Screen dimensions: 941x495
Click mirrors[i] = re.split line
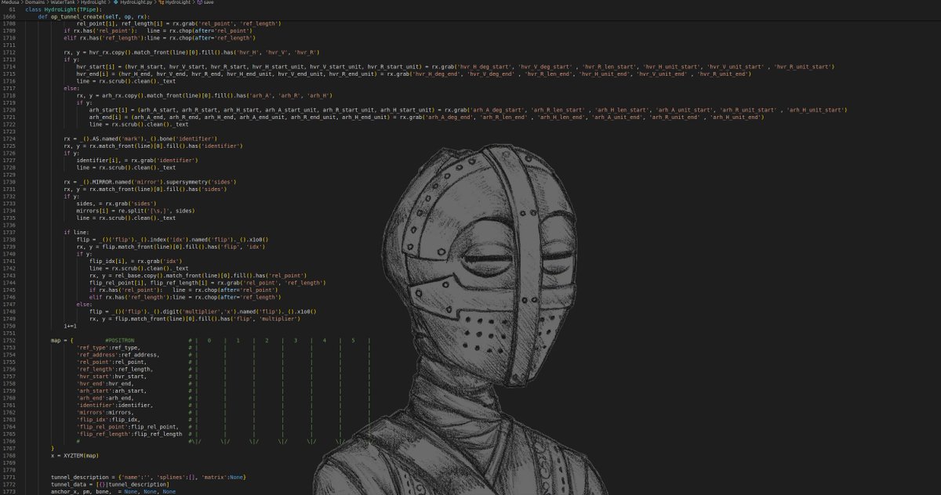(136, 211)
